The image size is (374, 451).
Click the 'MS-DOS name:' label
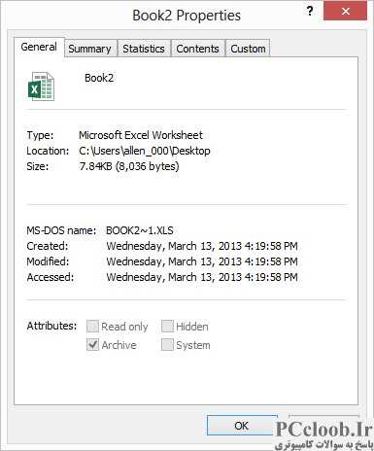point(61,230)
